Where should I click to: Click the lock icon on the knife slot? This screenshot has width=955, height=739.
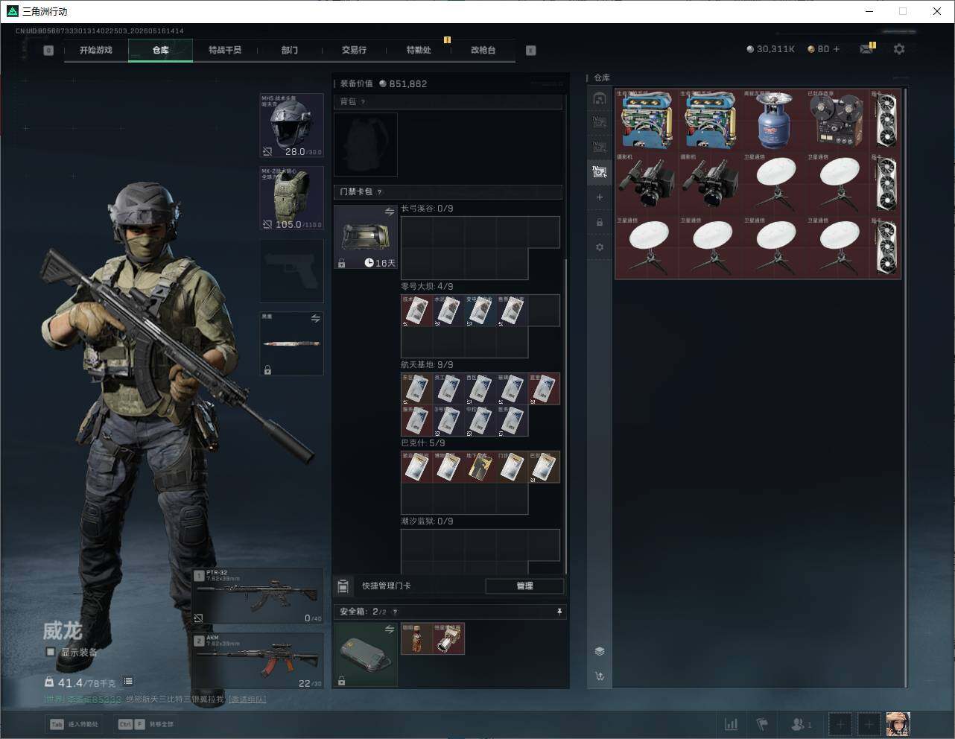267,369
